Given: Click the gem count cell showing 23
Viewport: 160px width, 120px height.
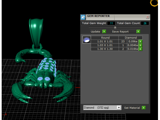Looking at the screenshot, I should click(x=123, y=41).
